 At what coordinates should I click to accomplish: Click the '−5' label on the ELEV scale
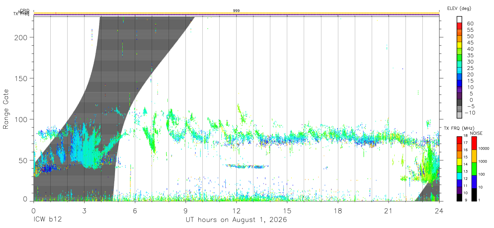(470, 106)
